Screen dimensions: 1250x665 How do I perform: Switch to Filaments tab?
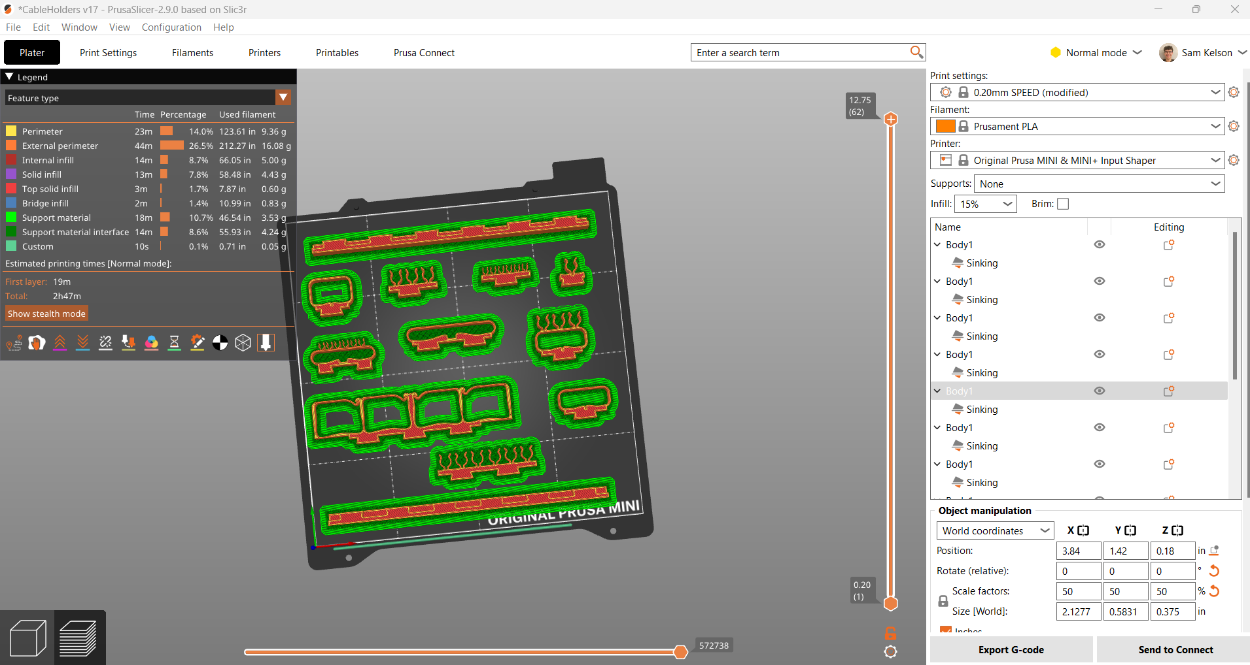tap(192, 52)
